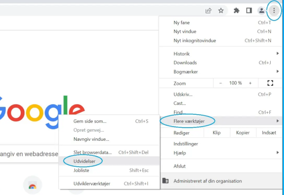Click the Kopier button
Image resolution: width=284 pixels, height=195 pixels.
(x=243, y=133)
